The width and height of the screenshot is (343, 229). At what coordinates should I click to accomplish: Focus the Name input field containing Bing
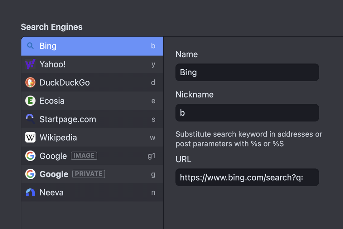click(247, 72)
